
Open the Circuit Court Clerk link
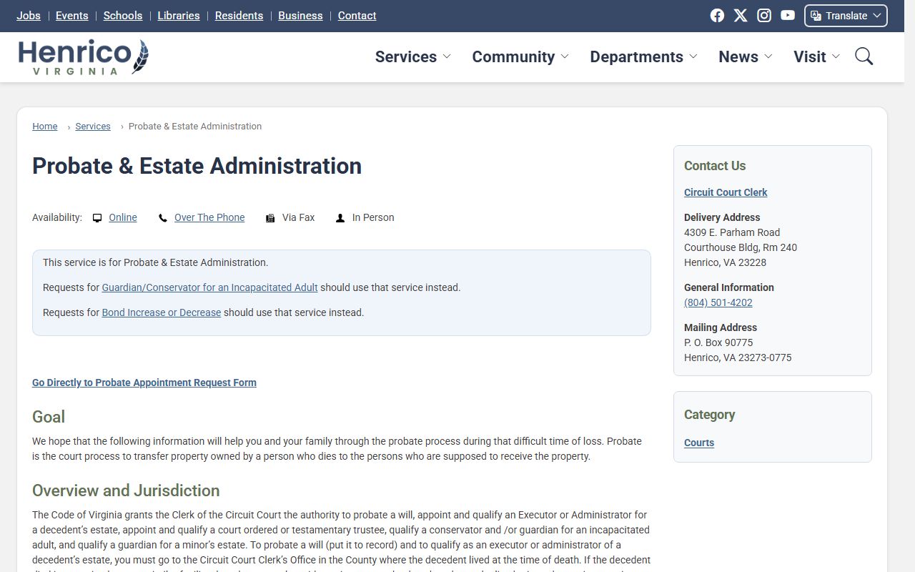tap(726, 192)
